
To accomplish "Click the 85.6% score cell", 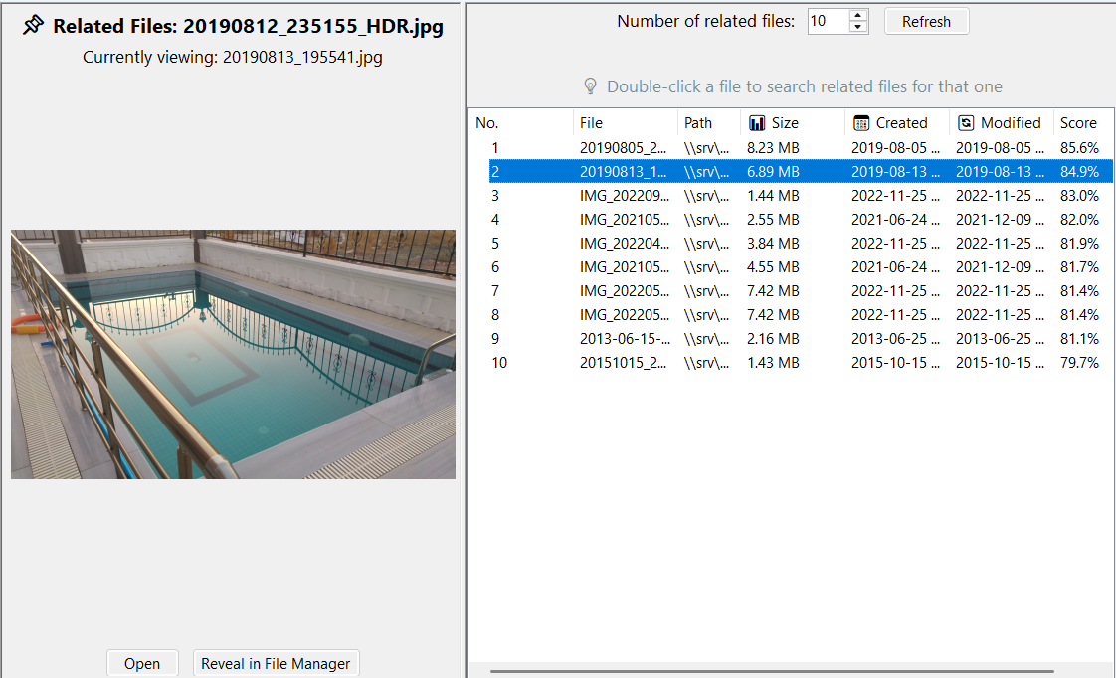I will (1079, 148).
